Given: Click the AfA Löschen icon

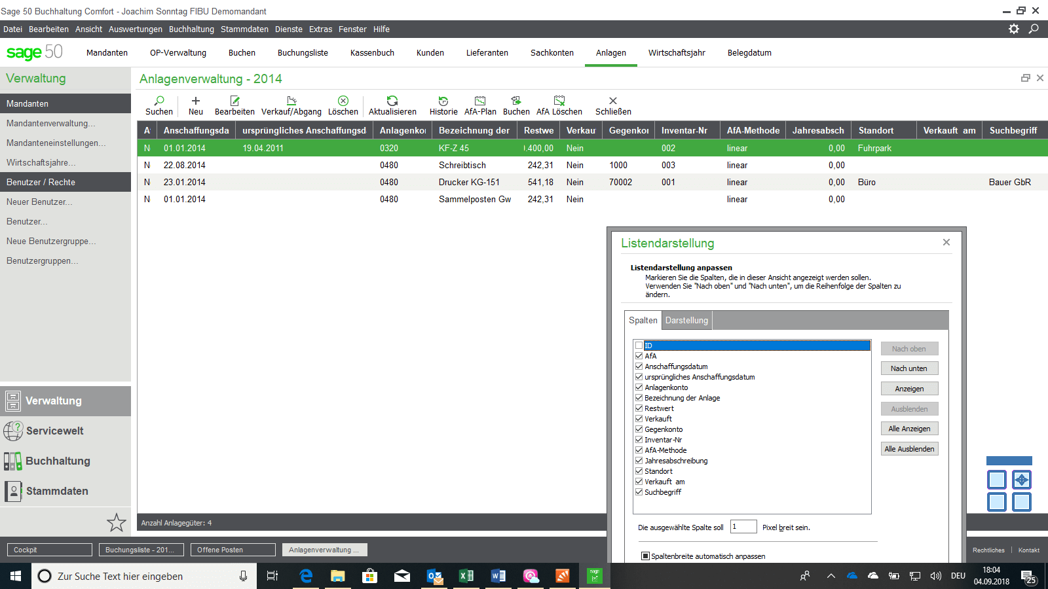Looking at the screenshot, I should click(559, 101).
